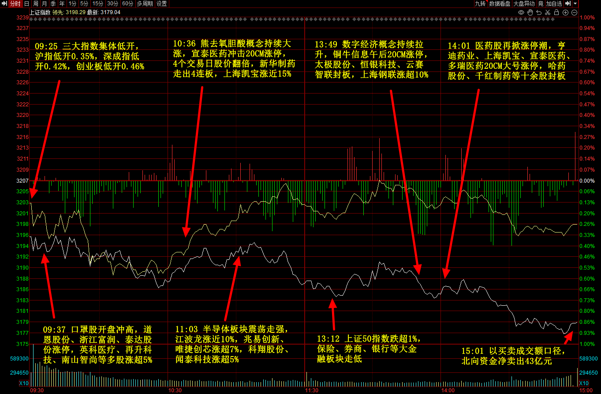This screenshot has height=394, width=601.
Task: Click the 10:30 time axis marker
Action: (175, 390)
